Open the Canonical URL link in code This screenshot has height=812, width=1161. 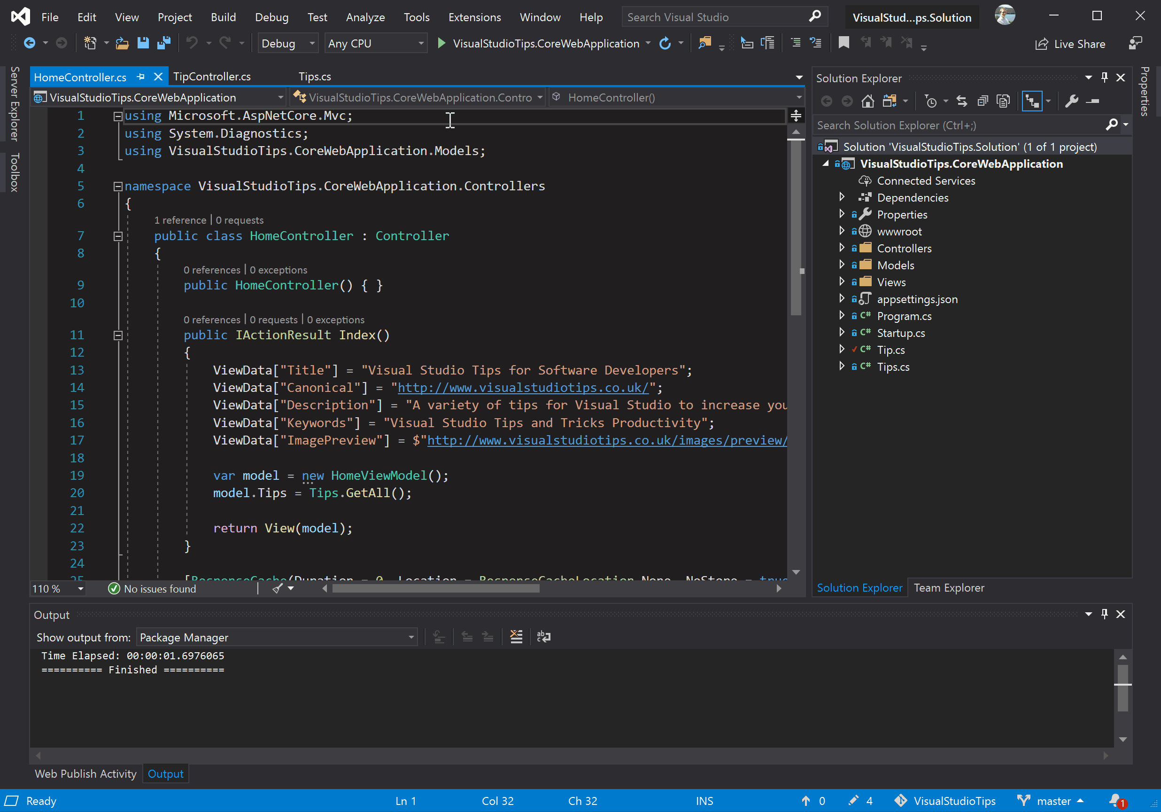coord(523,388)
